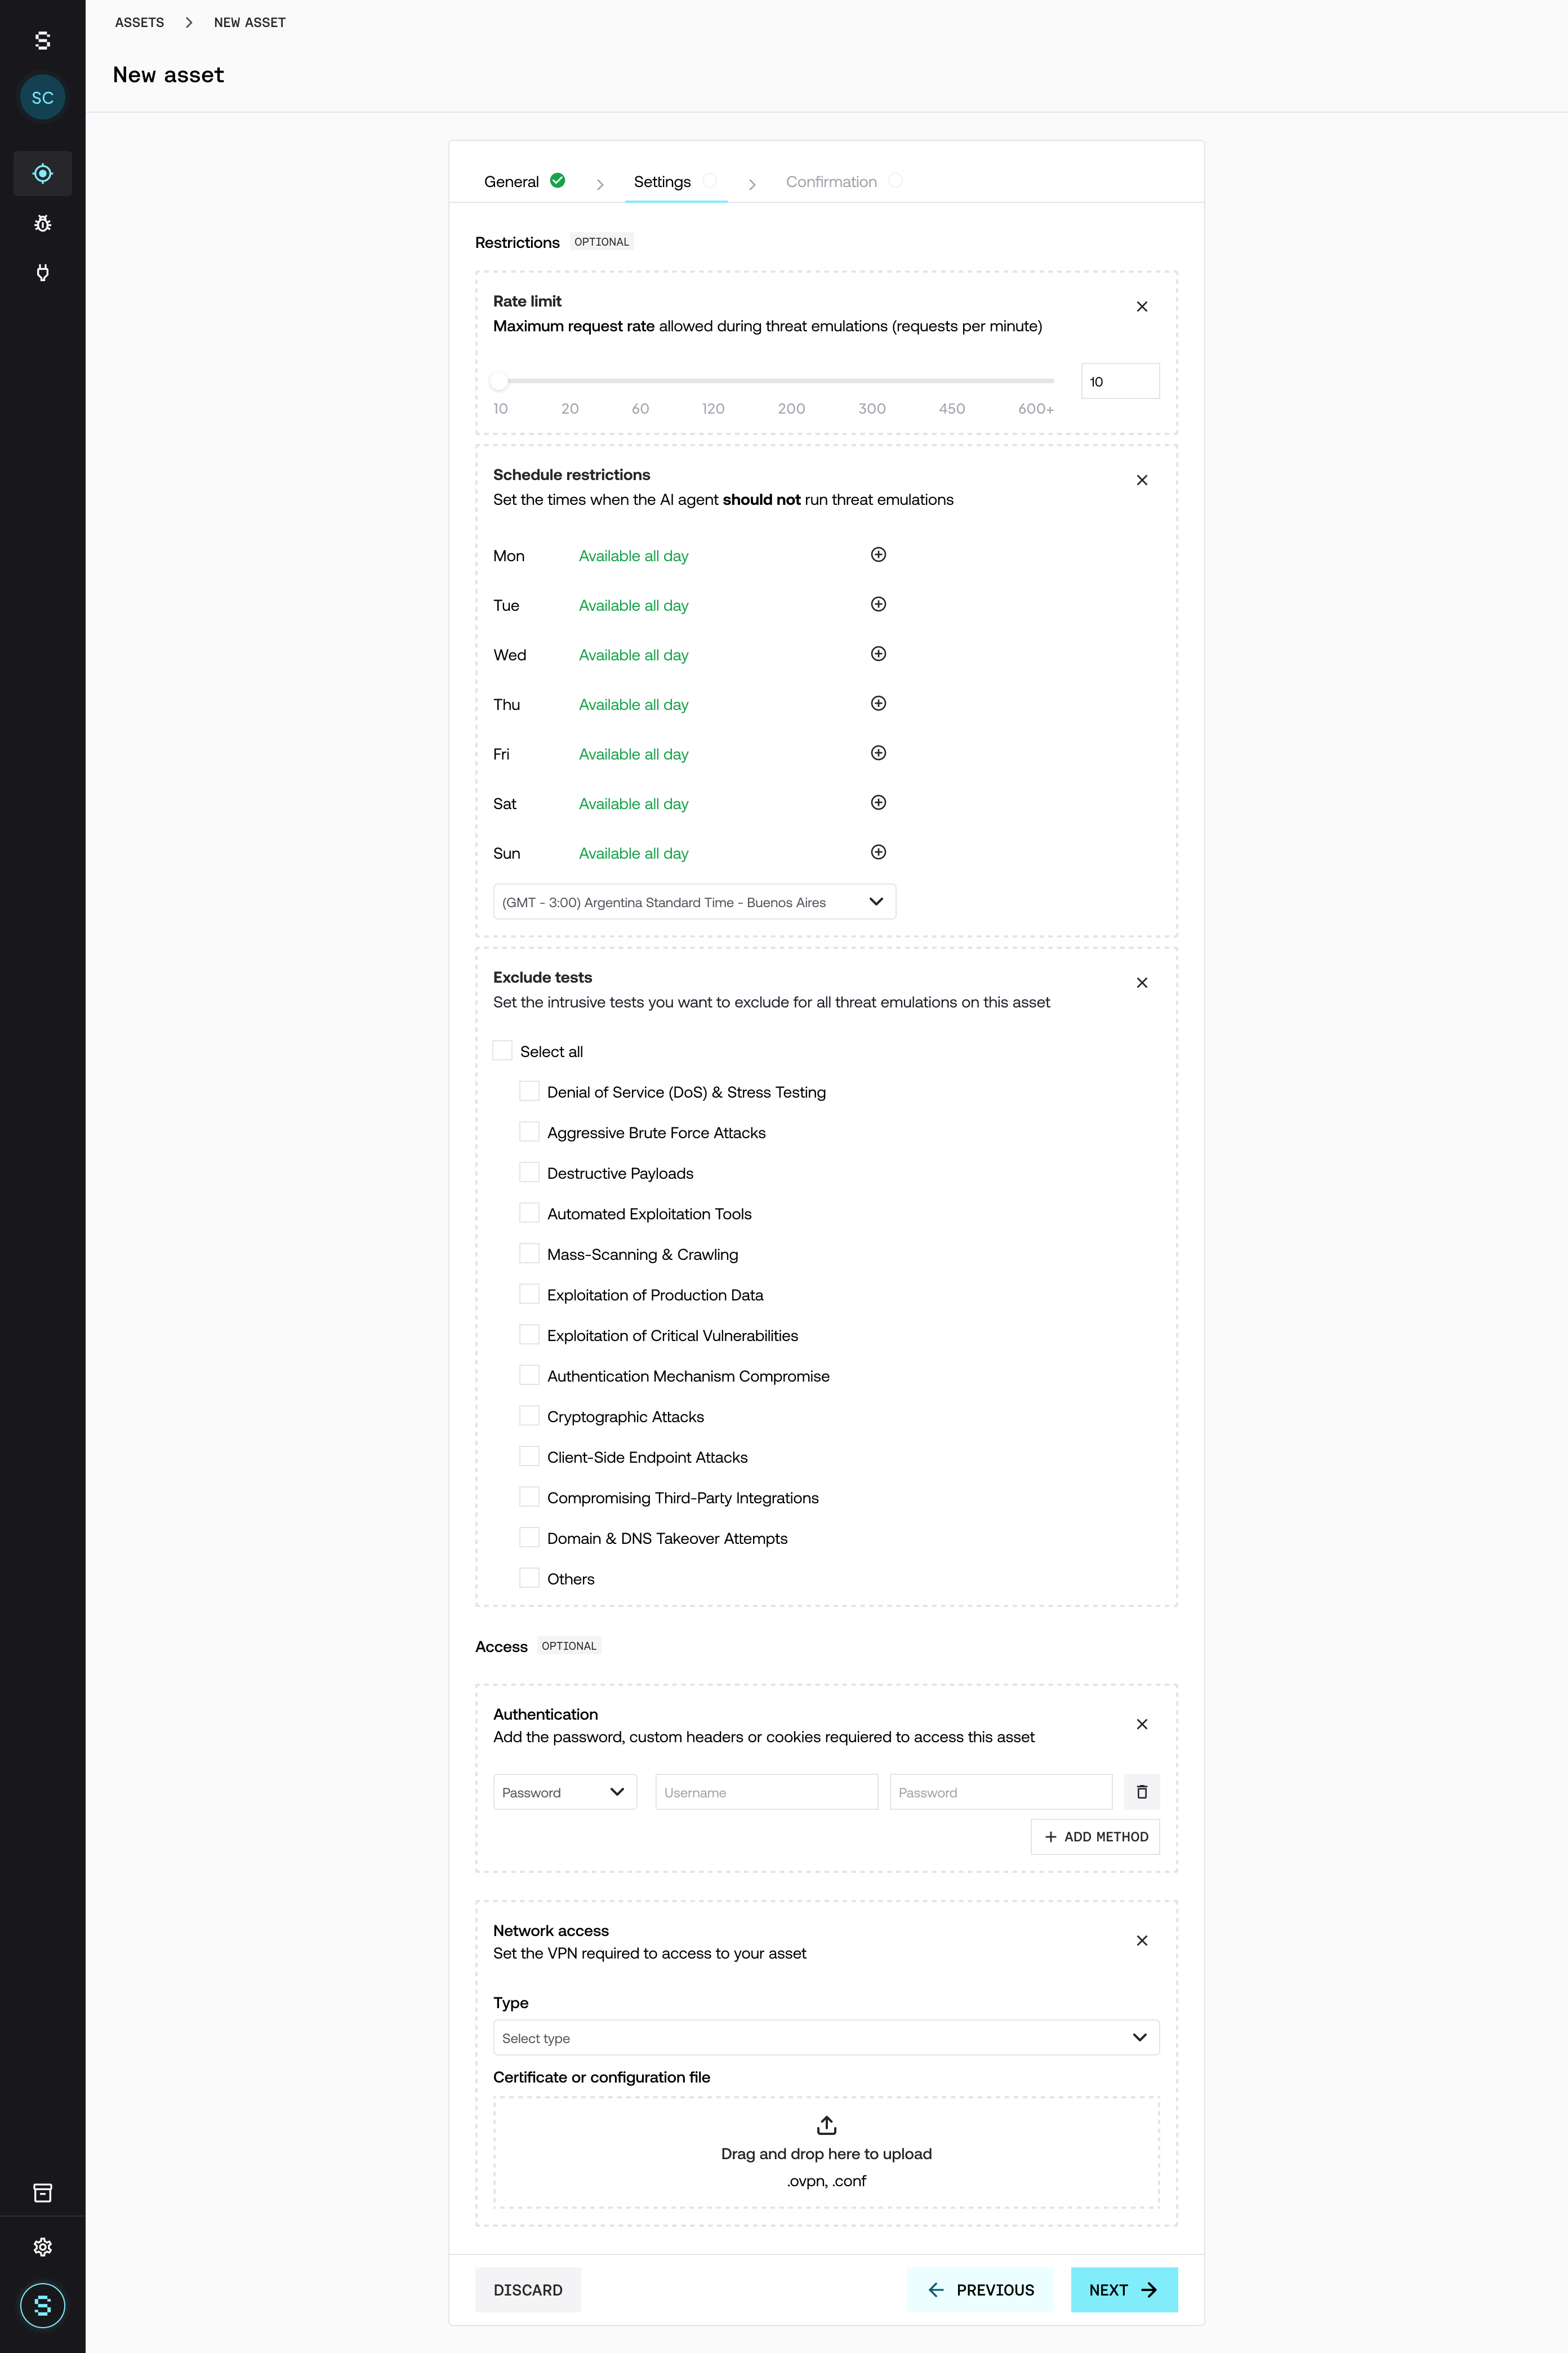Go back to the General tab

click(512, 182)
